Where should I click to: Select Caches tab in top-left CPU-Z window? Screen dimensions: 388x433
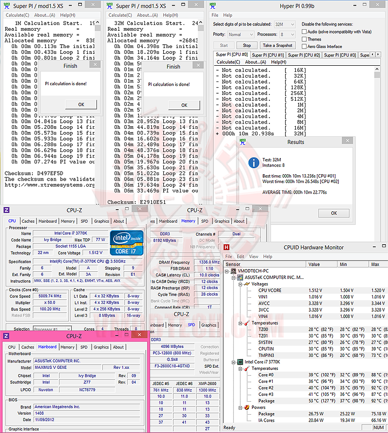[x=28, y=221]
